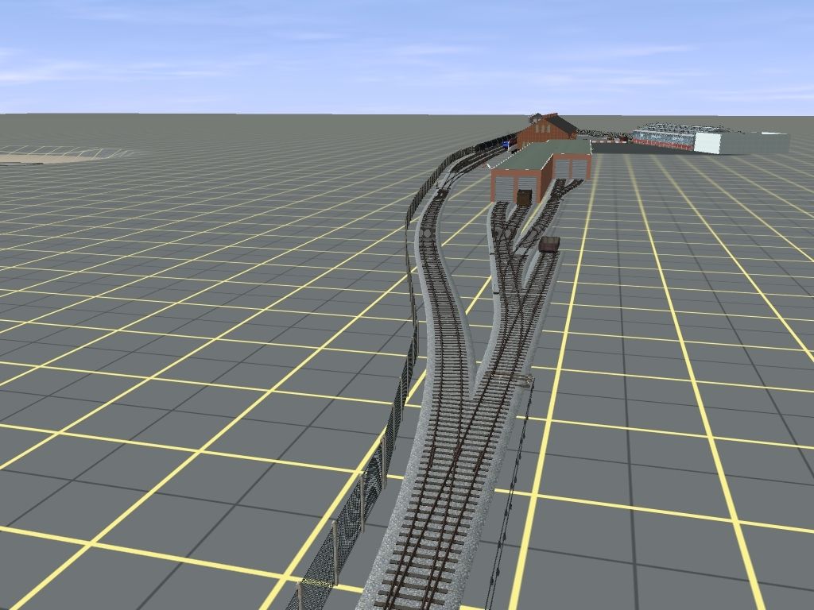814x610 pixels.
Task: Click the brown wagon at the shed entrance
Action: pyautogui.click(x=525, y=197)
